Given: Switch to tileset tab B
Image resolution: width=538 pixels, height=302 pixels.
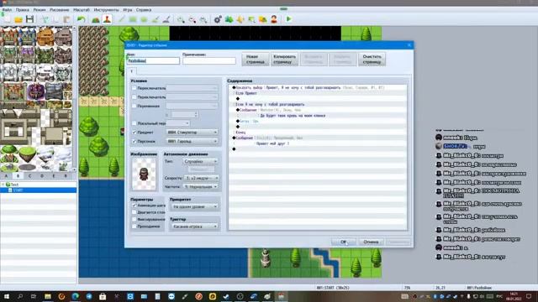Looking at the screenshot, I should [x=18, y=175].
